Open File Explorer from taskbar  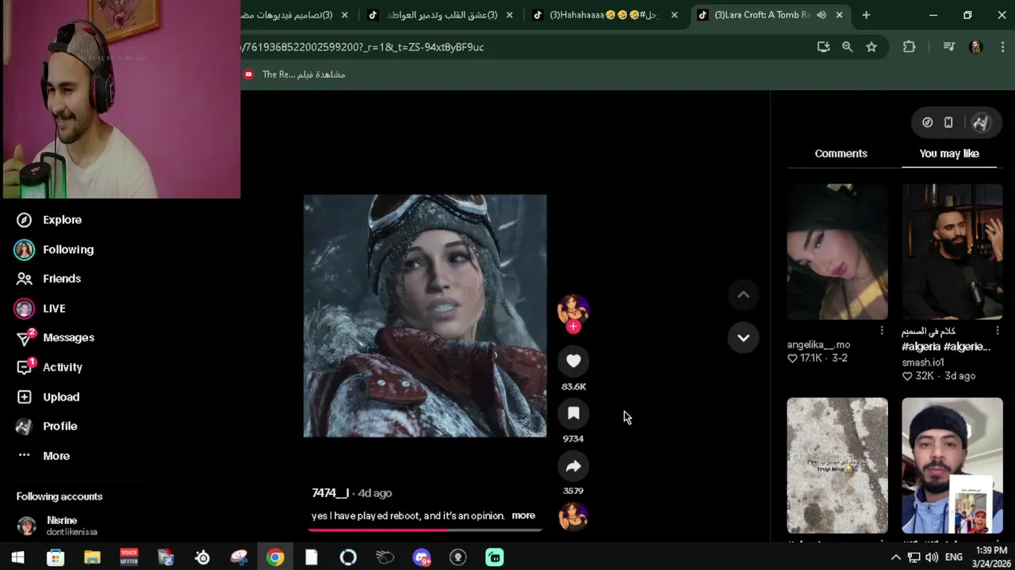[92, 557]
